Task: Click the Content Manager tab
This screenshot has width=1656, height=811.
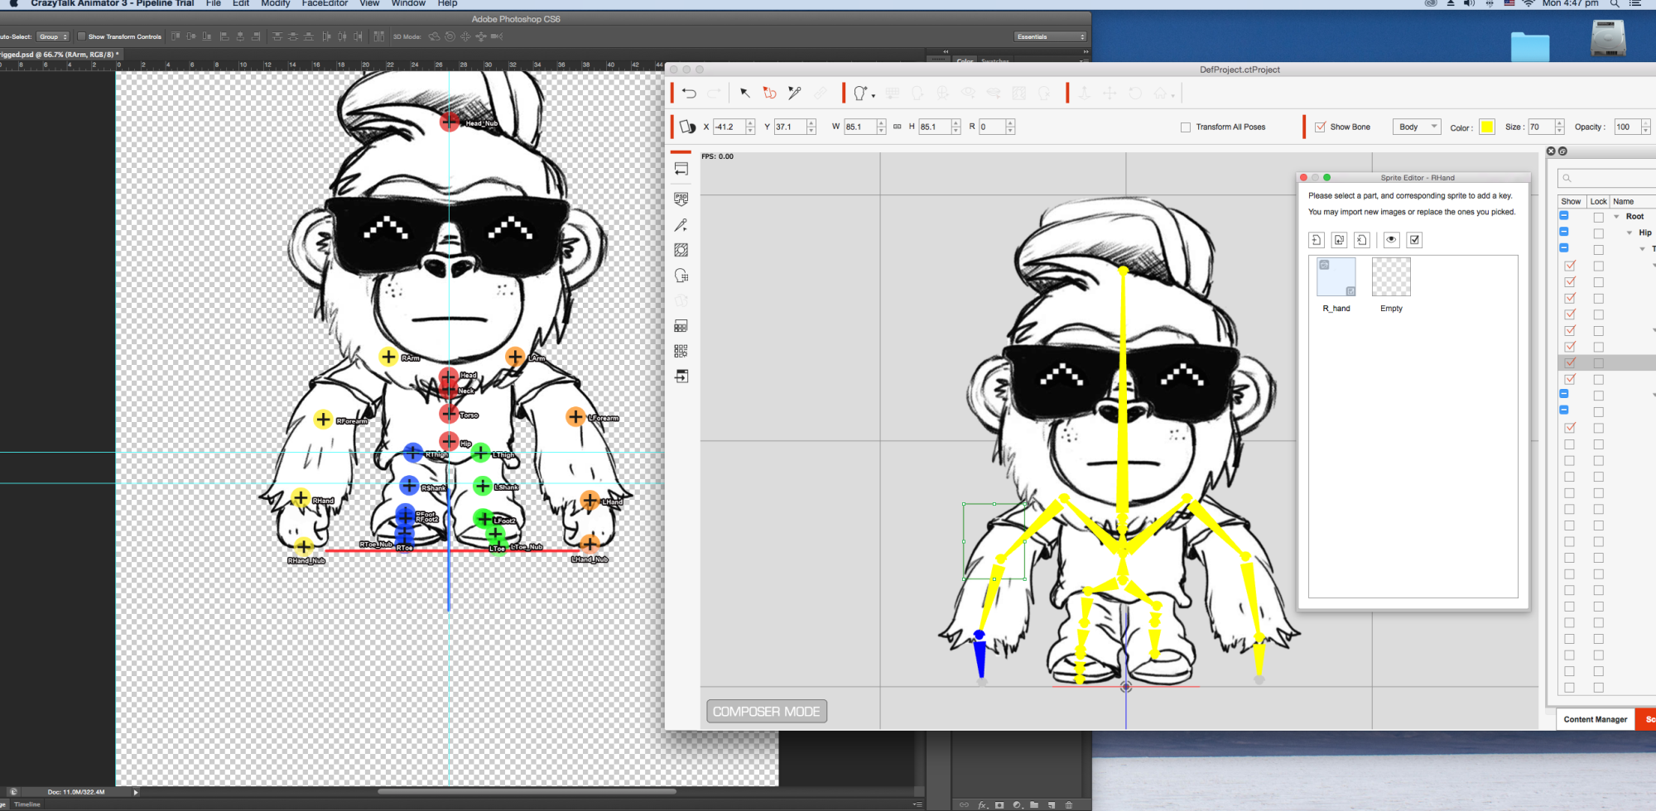Action: click(1595, 719)
